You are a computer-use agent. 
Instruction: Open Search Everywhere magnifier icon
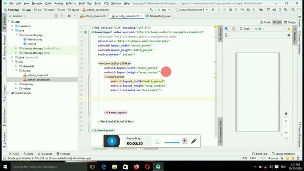click(x=293, y=9)
